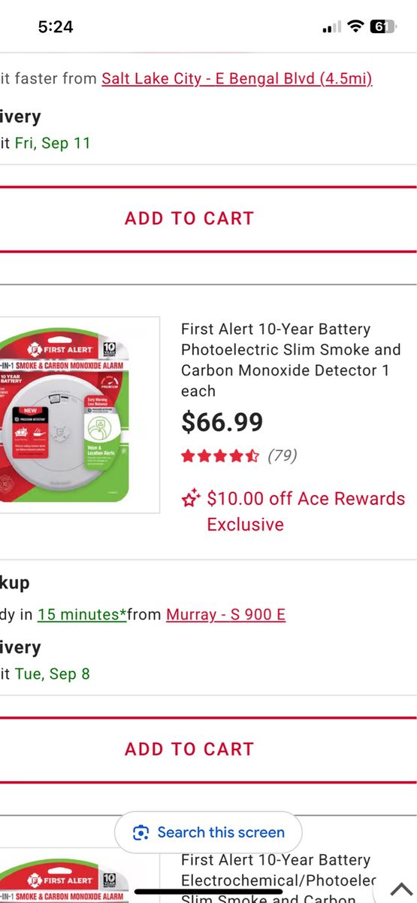Add the first product with upper ADD TO CART
The height and width of the screenshot is (903, 417).
tap(189, 218)
